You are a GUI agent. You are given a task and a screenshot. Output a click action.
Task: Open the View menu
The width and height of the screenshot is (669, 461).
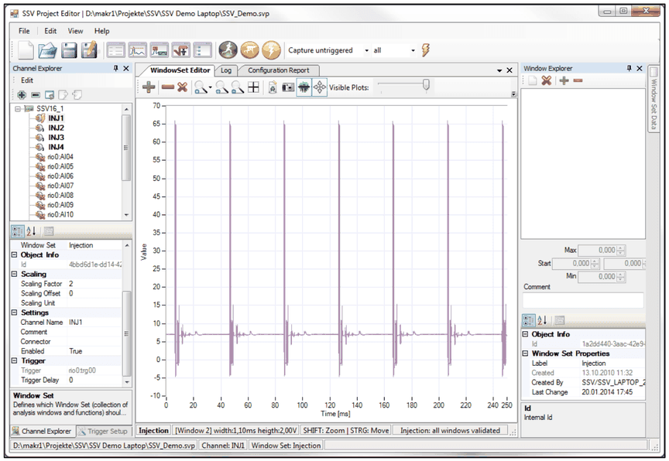(75, 31)
